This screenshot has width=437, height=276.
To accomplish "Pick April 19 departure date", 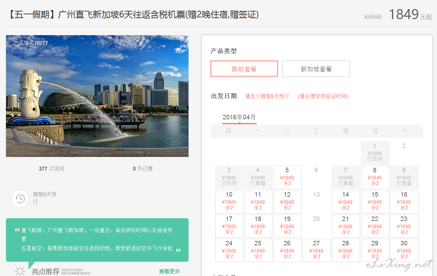I will (x=287, y=226).
